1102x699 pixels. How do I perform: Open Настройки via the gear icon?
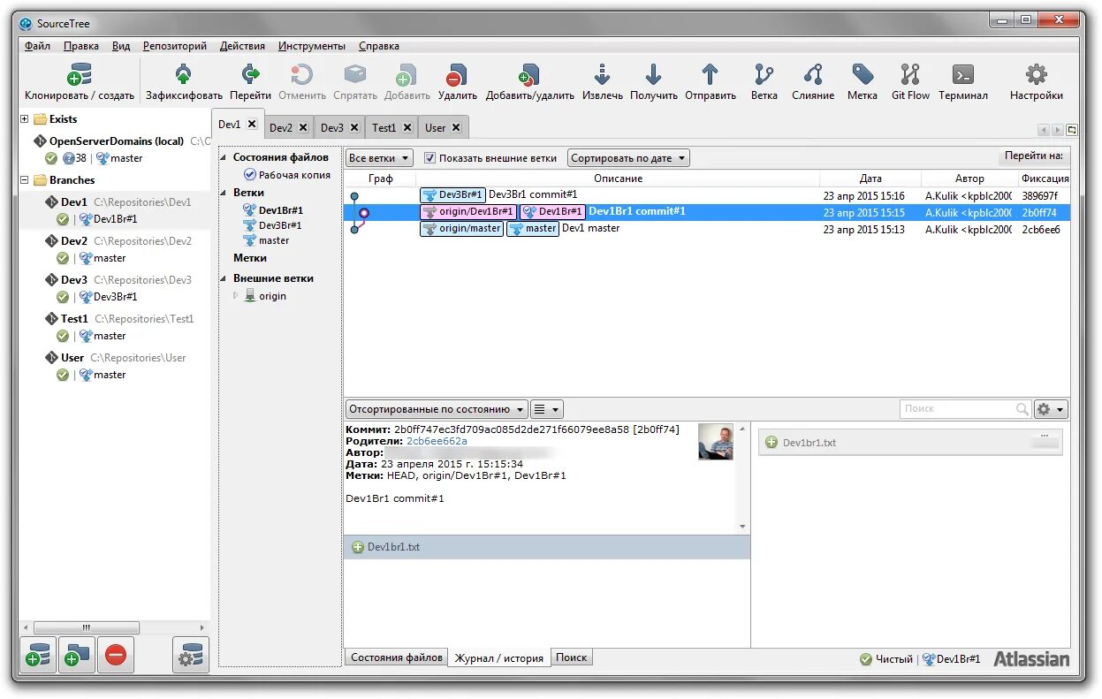pyautogui.click(x=1036, y=76)
